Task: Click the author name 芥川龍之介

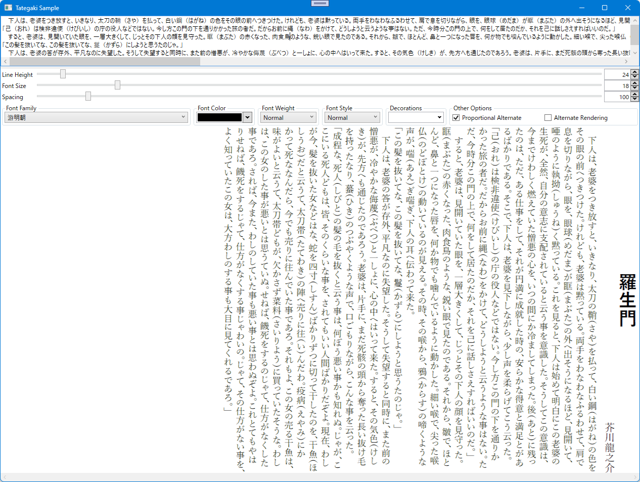Action: point(610,448)
